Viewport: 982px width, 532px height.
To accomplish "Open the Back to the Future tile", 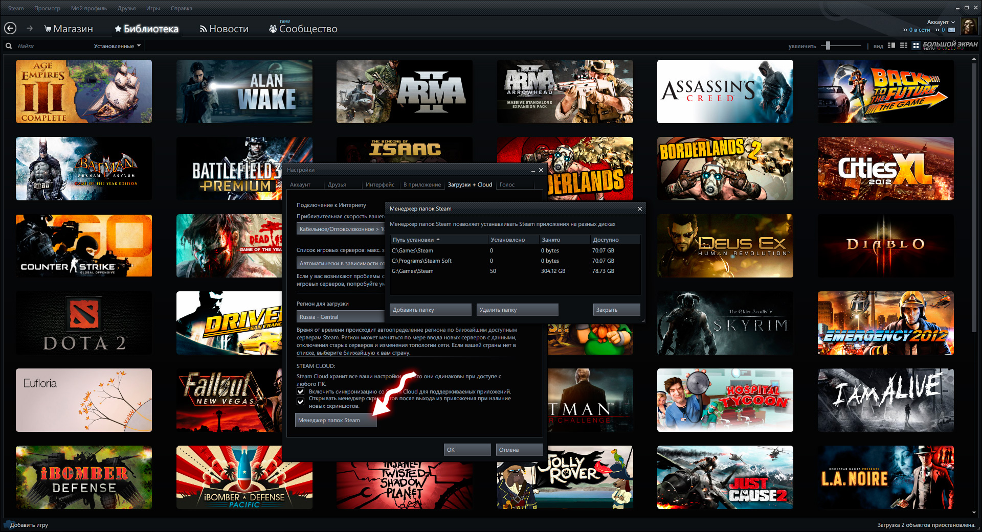I will pyautogui.click(x=886, y=91).
